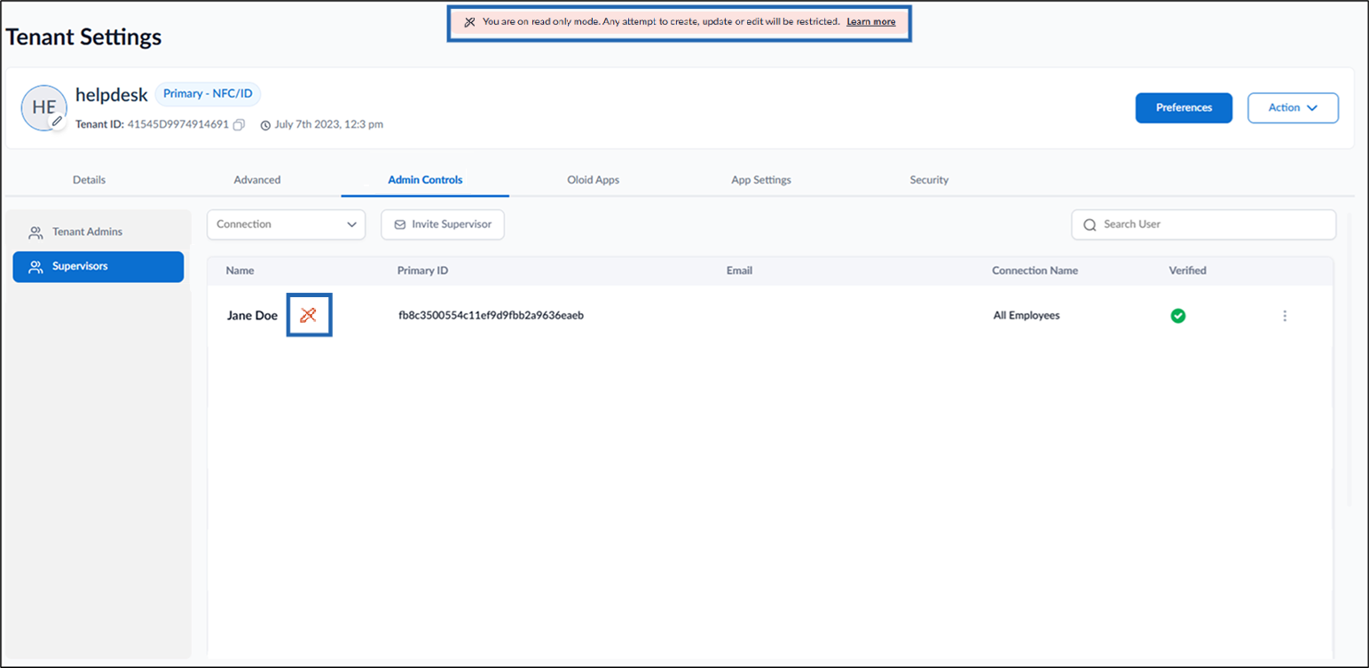Click the Verified column header
1369x668 pixels.
(x=1187, y=271)
